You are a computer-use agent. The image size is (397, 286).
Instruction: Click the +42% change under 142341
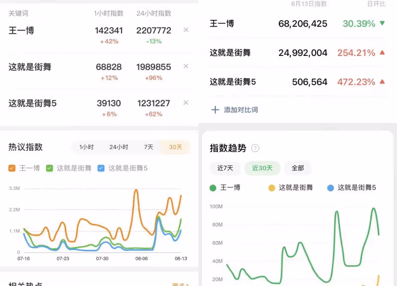[x=109, y=42]
